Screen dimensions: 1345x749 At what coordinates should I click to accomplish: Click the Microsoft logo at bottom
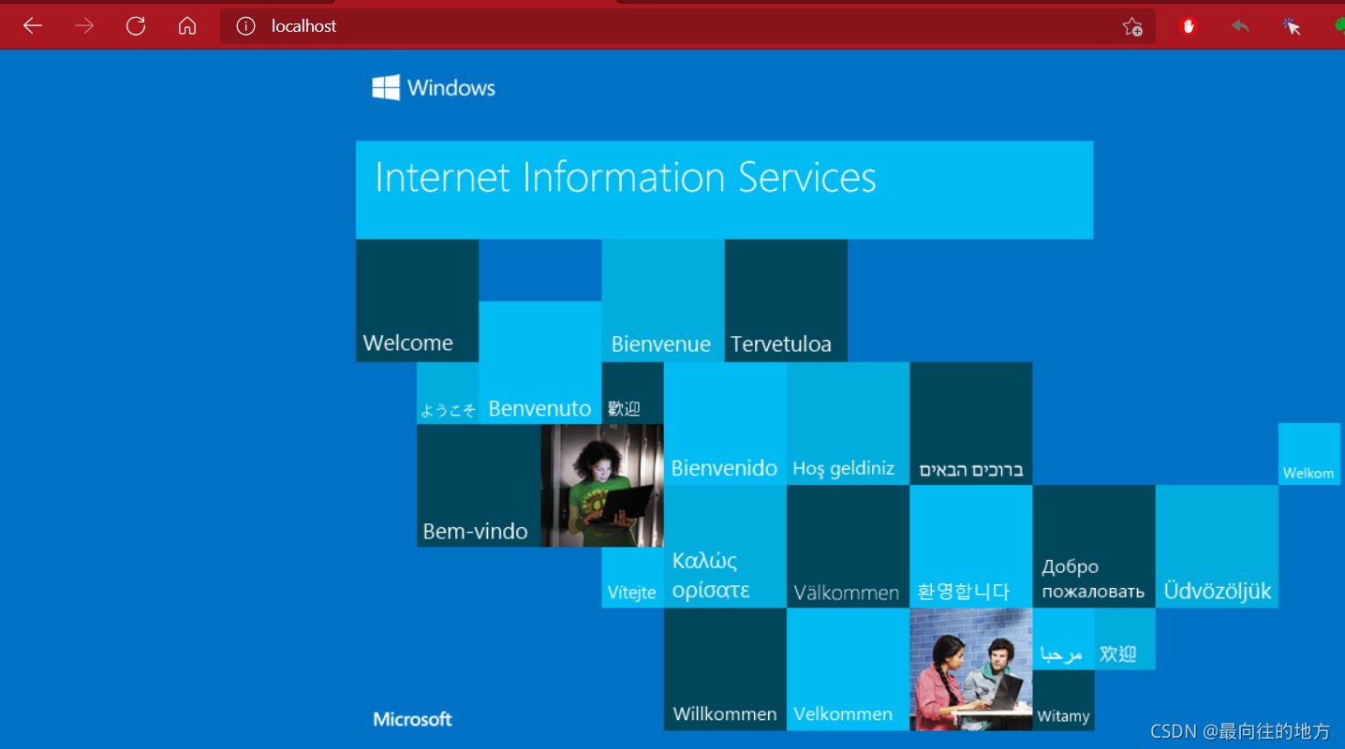click(413, 719)
